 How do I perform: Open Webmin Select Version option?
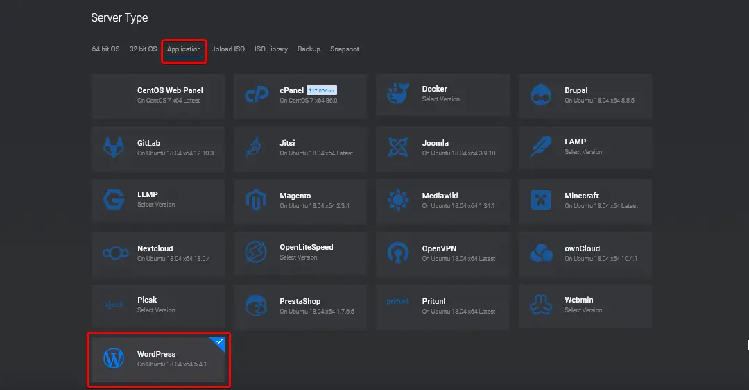(583, 310)
